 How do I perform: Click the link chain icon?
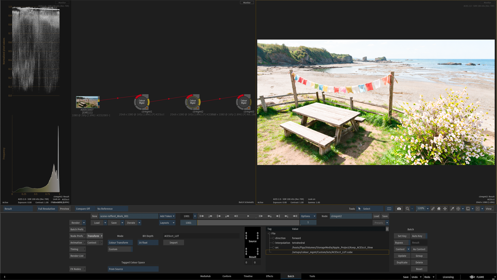433,209
